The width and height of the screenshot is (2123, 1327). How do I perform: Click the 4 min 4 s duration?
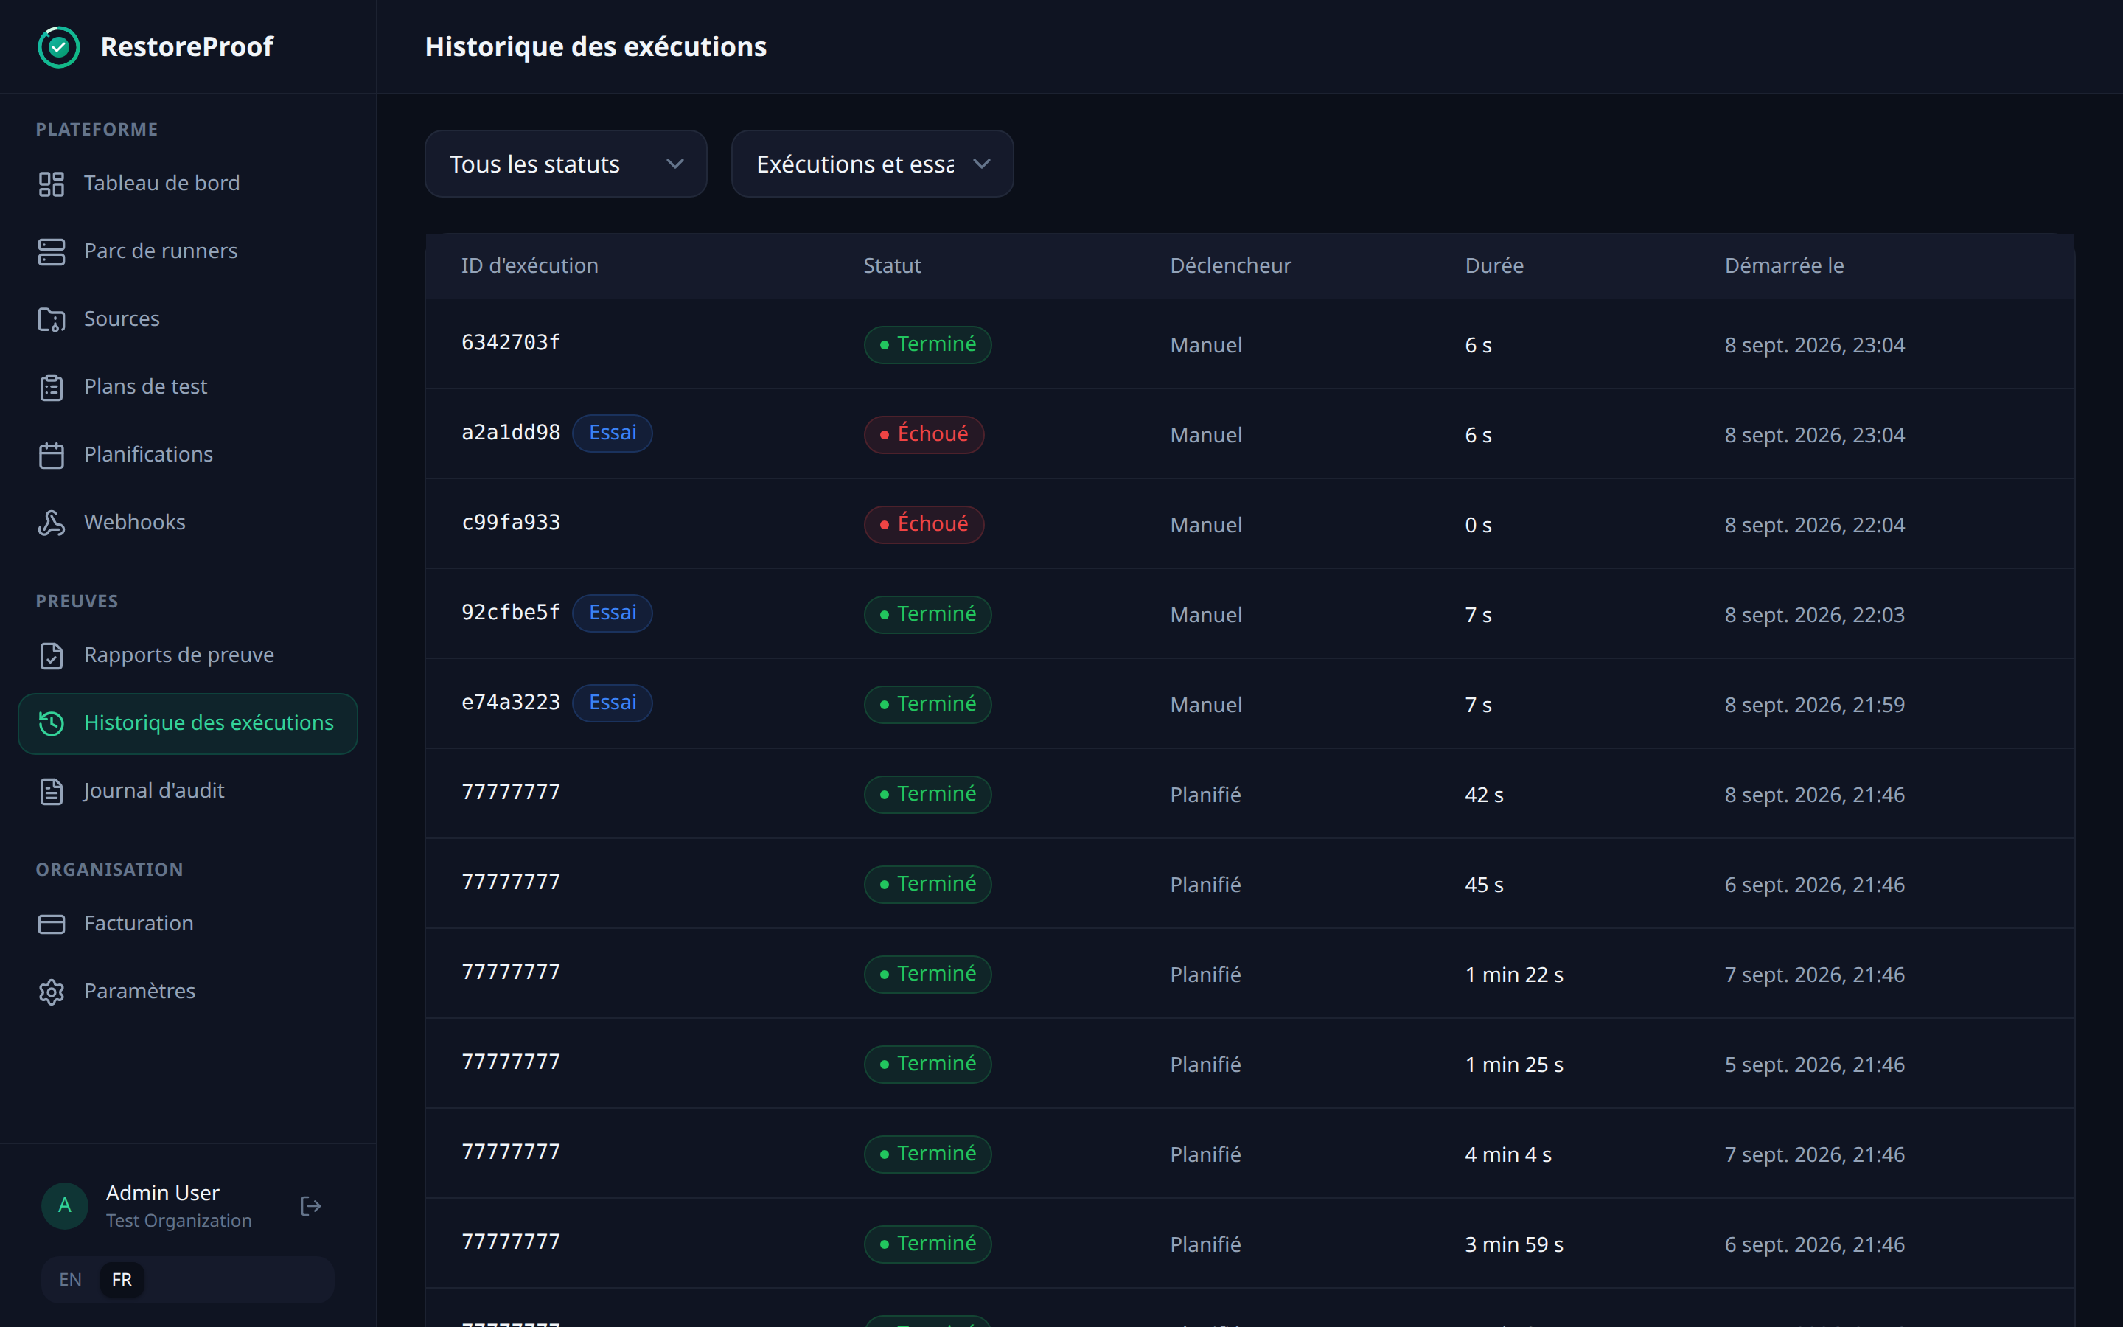(1508, 1155)
